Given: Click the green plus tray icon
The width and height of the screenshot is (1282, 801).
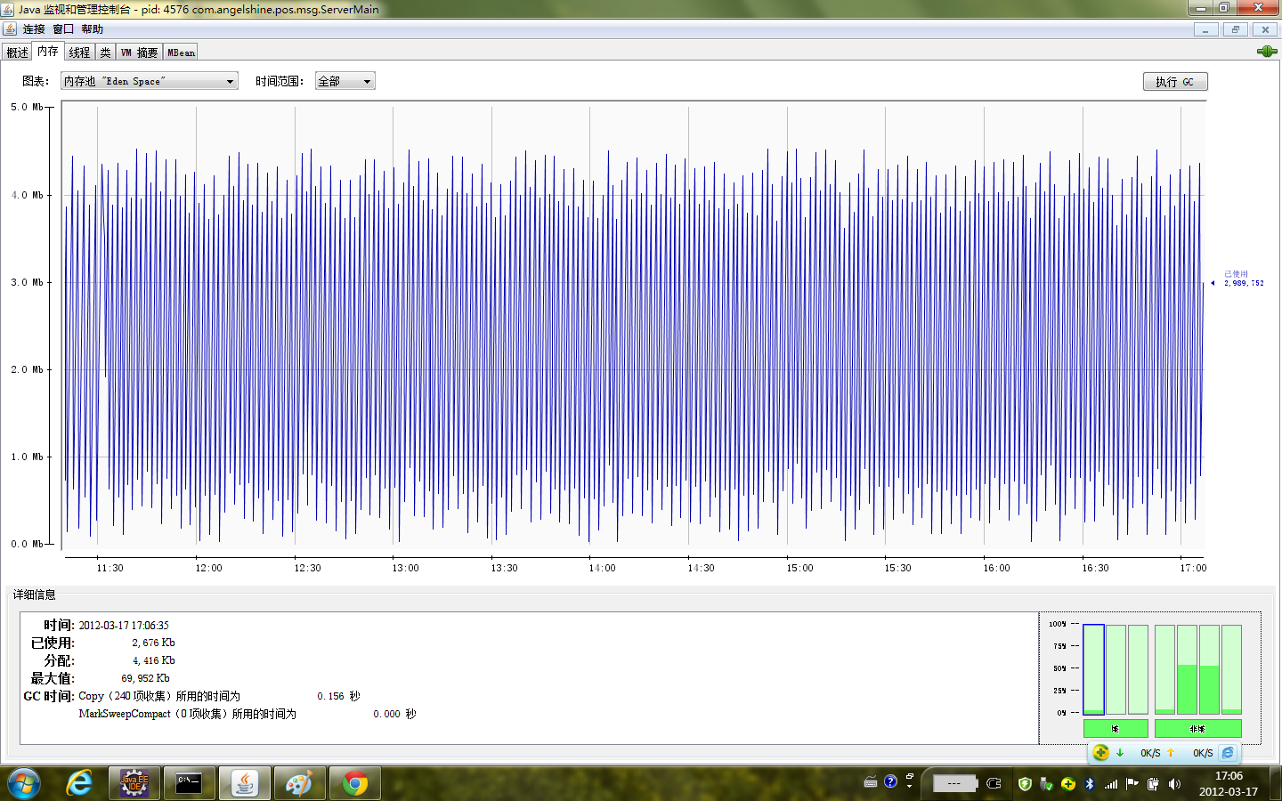Looking at the screenshot, I should [1067, 784].
